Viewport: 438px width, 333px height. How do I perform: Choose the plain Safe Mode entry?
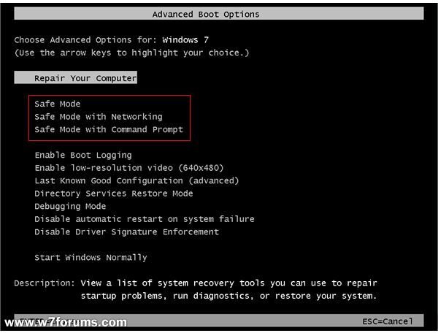tap(57, 104)
